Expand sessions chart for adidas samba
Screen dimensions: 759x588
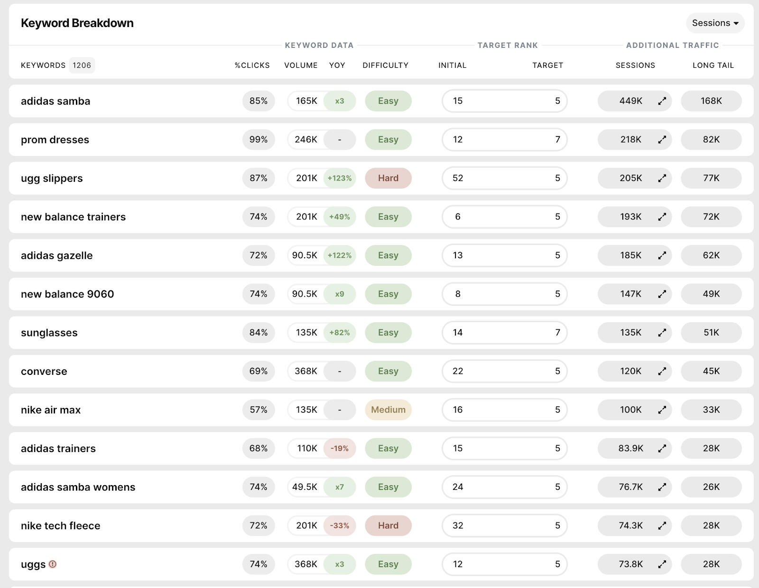662,101
